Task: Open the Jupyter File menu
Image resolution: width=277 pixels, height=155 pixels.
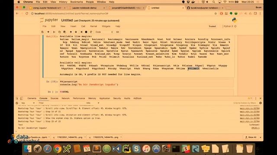Action: 44,26
